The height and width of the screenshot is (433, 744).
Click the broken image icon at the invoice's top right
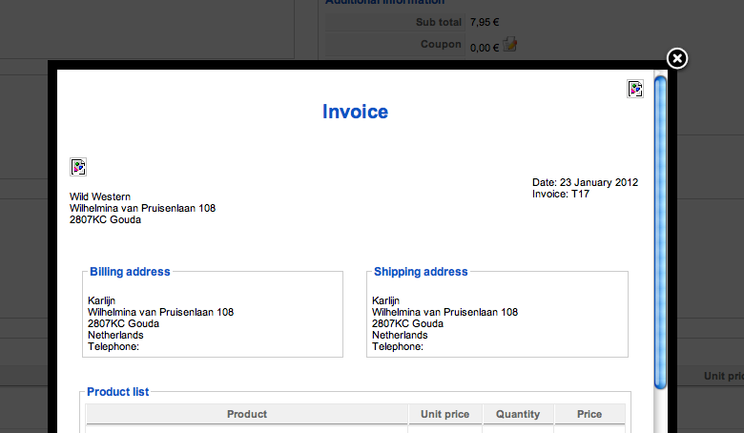point(635,89)
